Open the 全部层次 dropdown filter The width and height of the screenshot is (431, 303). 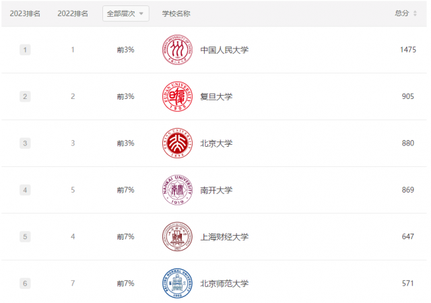126,13
